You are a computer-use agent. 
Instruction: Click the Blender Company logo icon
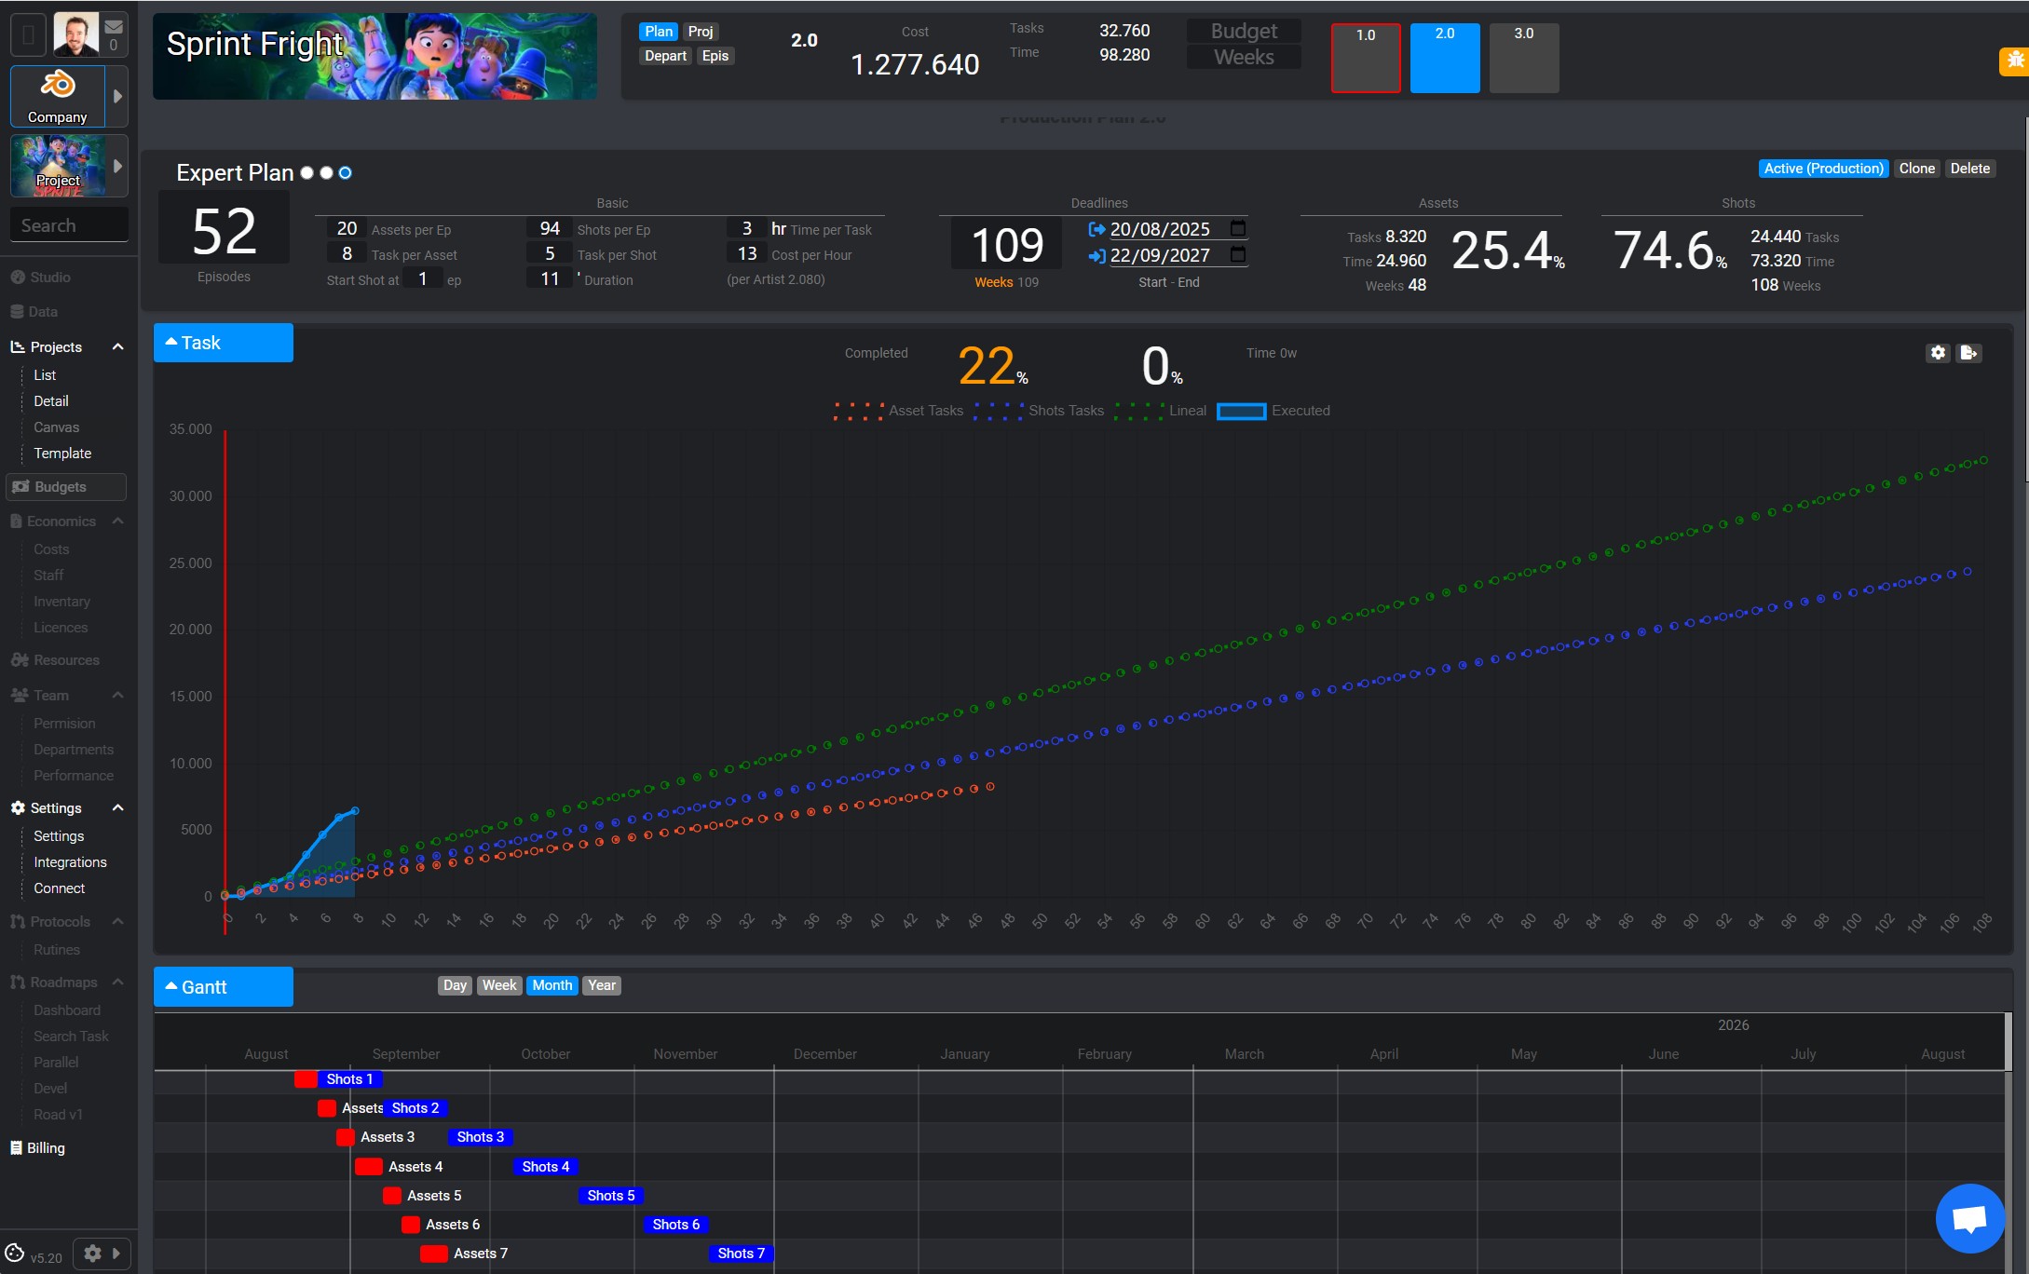tap(58, 85)
